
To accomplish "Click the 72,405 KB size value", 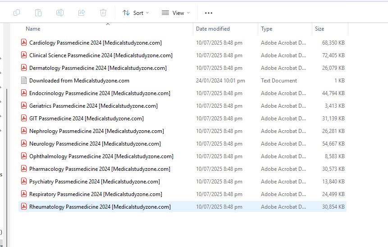I will click(333, 55).
